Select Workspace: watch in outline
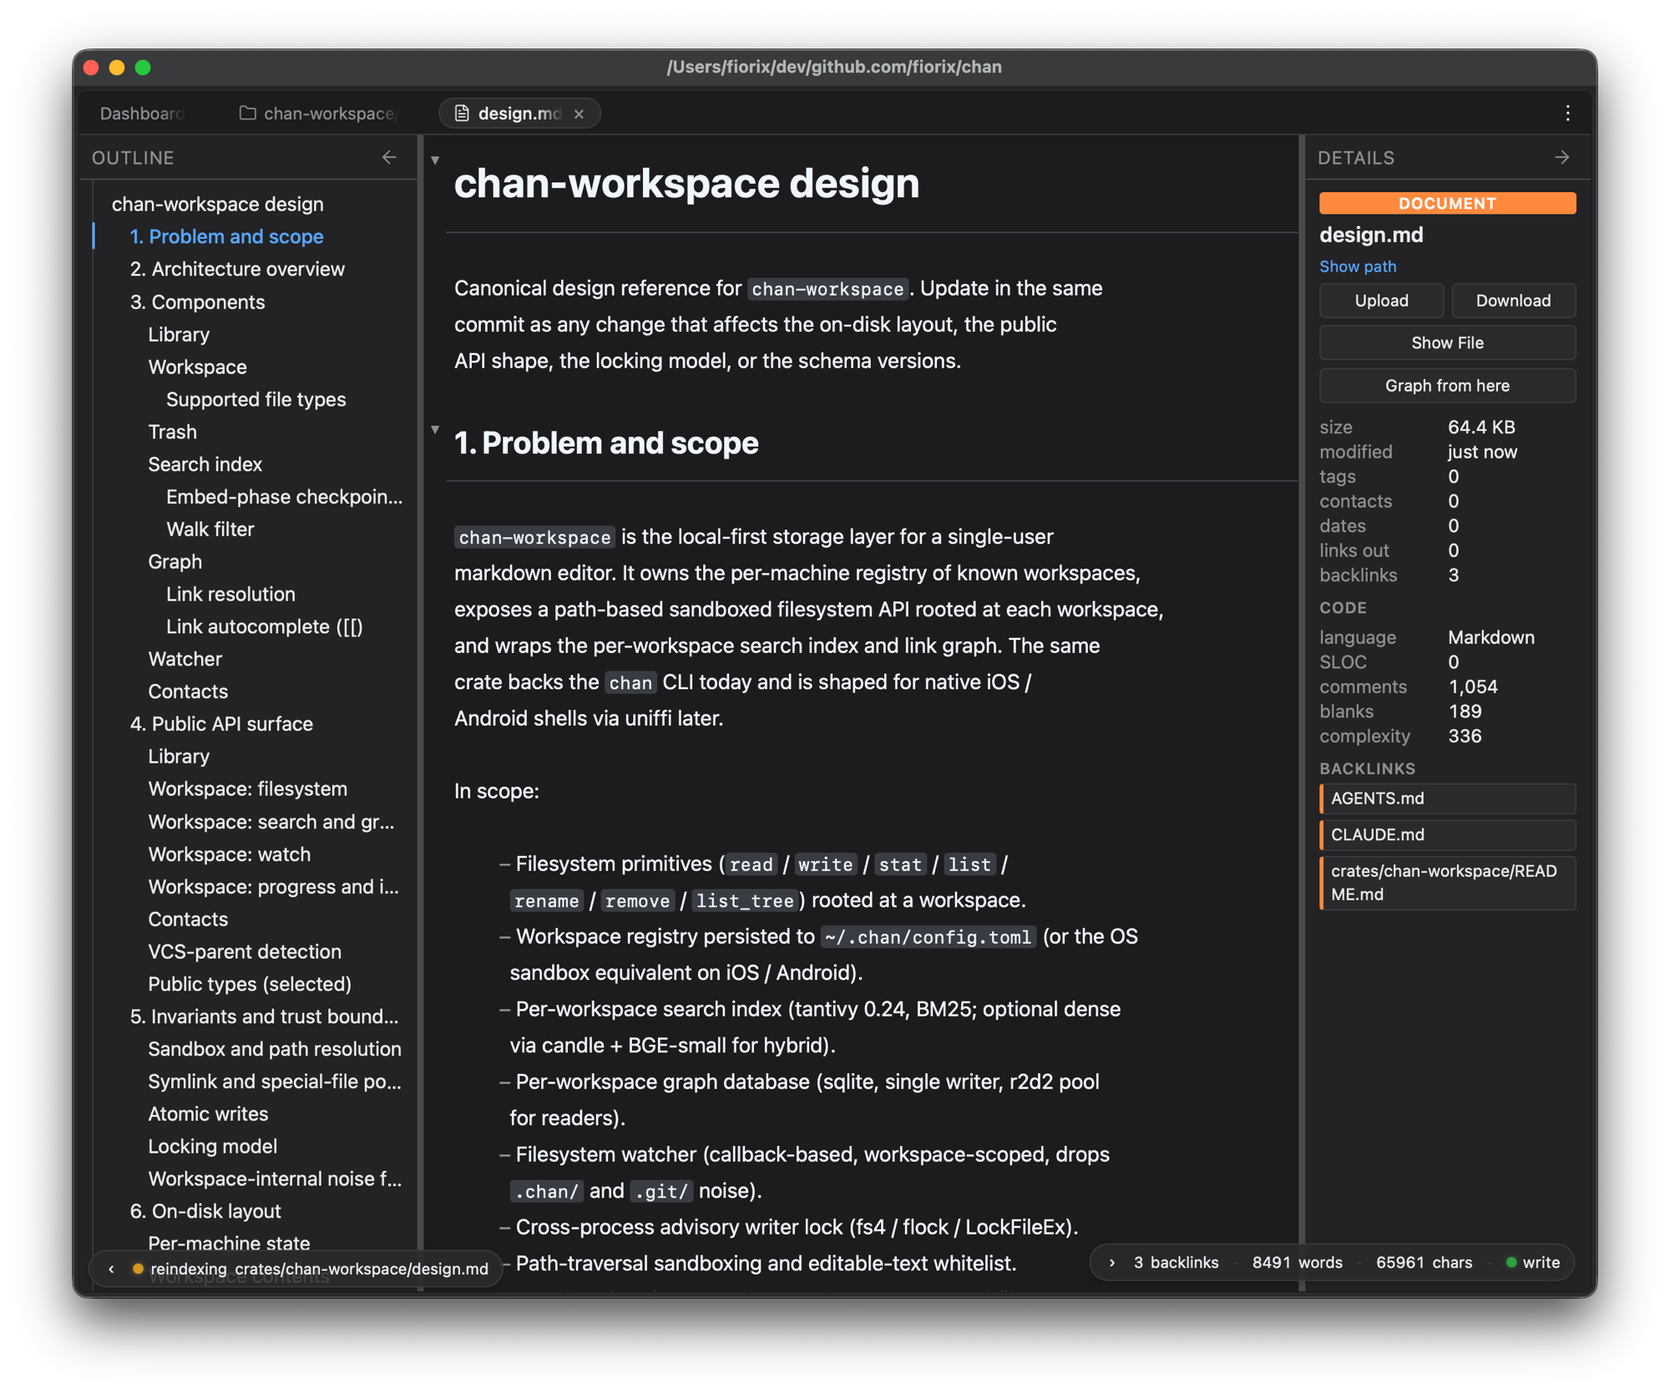 (229, 854)
